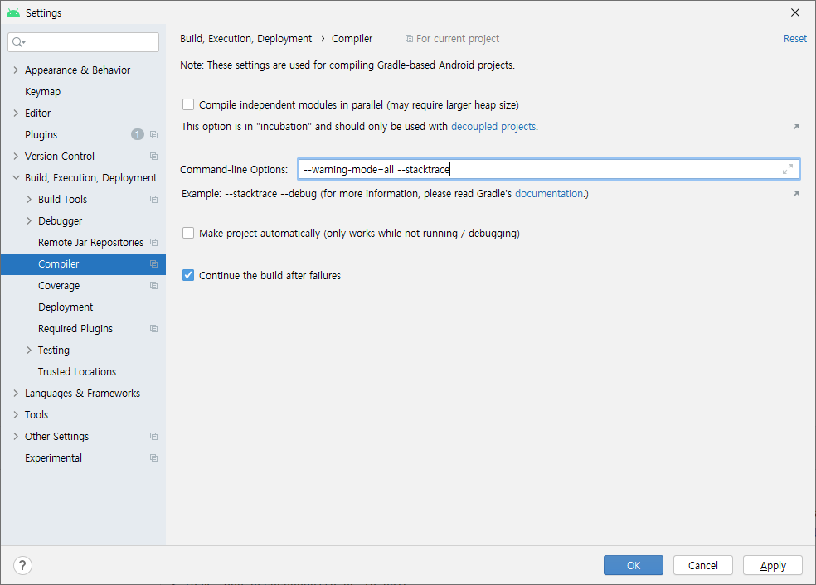816x585 pixels.
Task: Expand the Other Settings section
Action: click(x=16, y=437)
